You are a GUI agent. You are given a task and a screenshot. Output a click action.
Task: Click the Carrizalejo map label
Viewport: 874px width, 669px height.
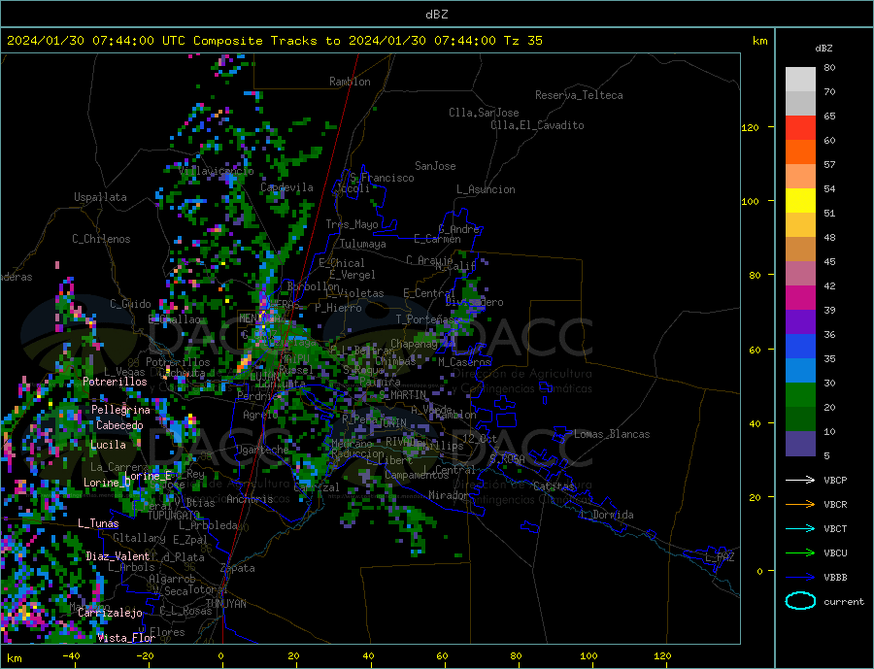click(x=110, y=614)
